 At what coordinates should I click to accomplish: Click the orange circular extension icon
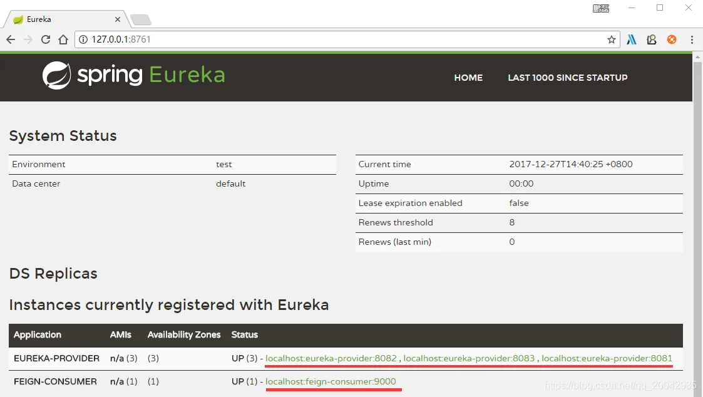pyautogui.click(x=672, y=39)
